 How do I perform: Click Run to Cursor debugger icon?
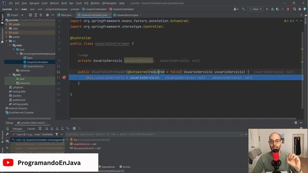[x=68, y=128]
